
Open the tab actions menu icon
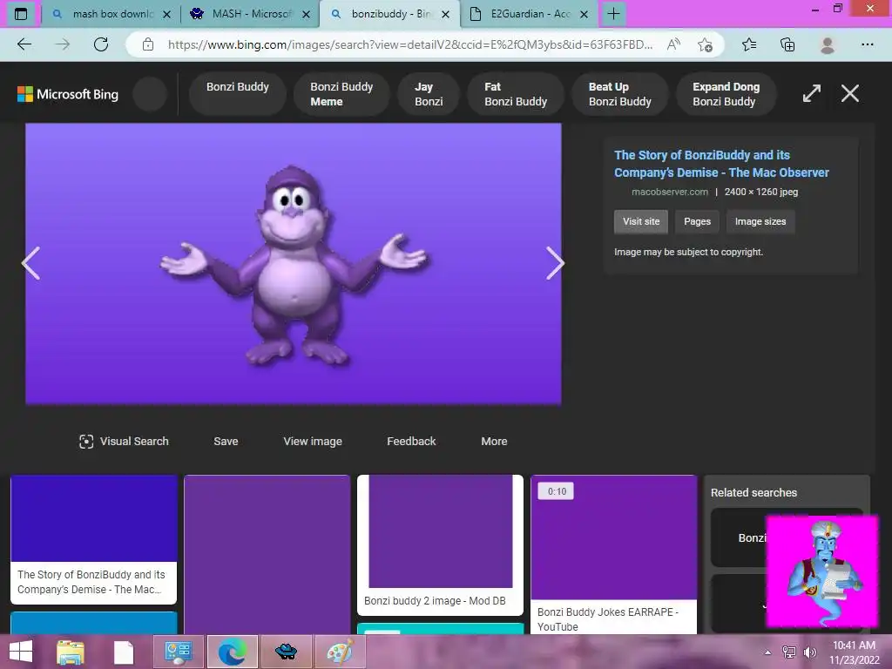tap(21, 14)
